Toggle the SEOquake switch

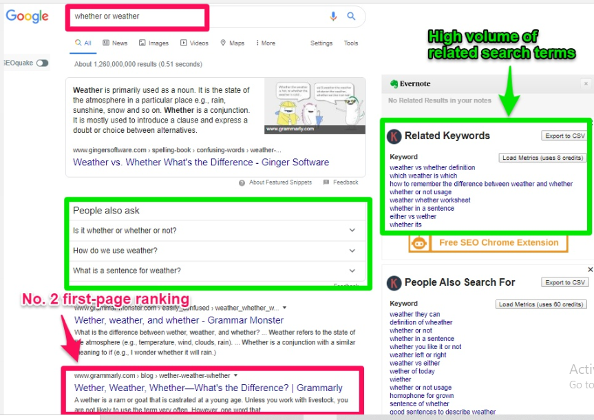tap(43, 63)
